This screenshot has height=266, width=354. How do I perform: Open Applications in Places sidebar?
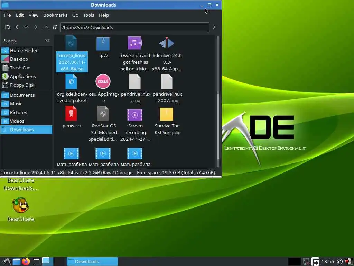26,76
